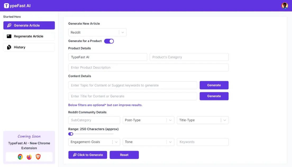The height and width of the screenshot is (167, 292).
Task: Open the Reddit platform dropdown
Action: (x=122, y=32)
